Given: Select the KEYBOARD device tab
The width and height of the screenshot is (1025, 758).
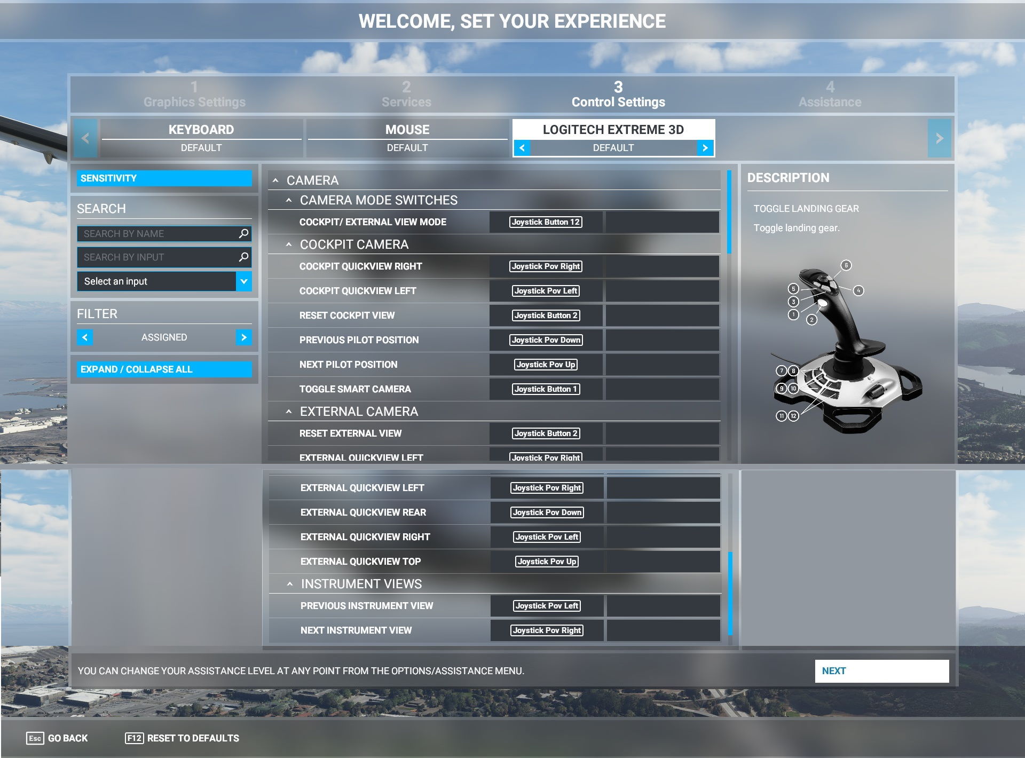Looking at the screenshot, I should [201, 138].
